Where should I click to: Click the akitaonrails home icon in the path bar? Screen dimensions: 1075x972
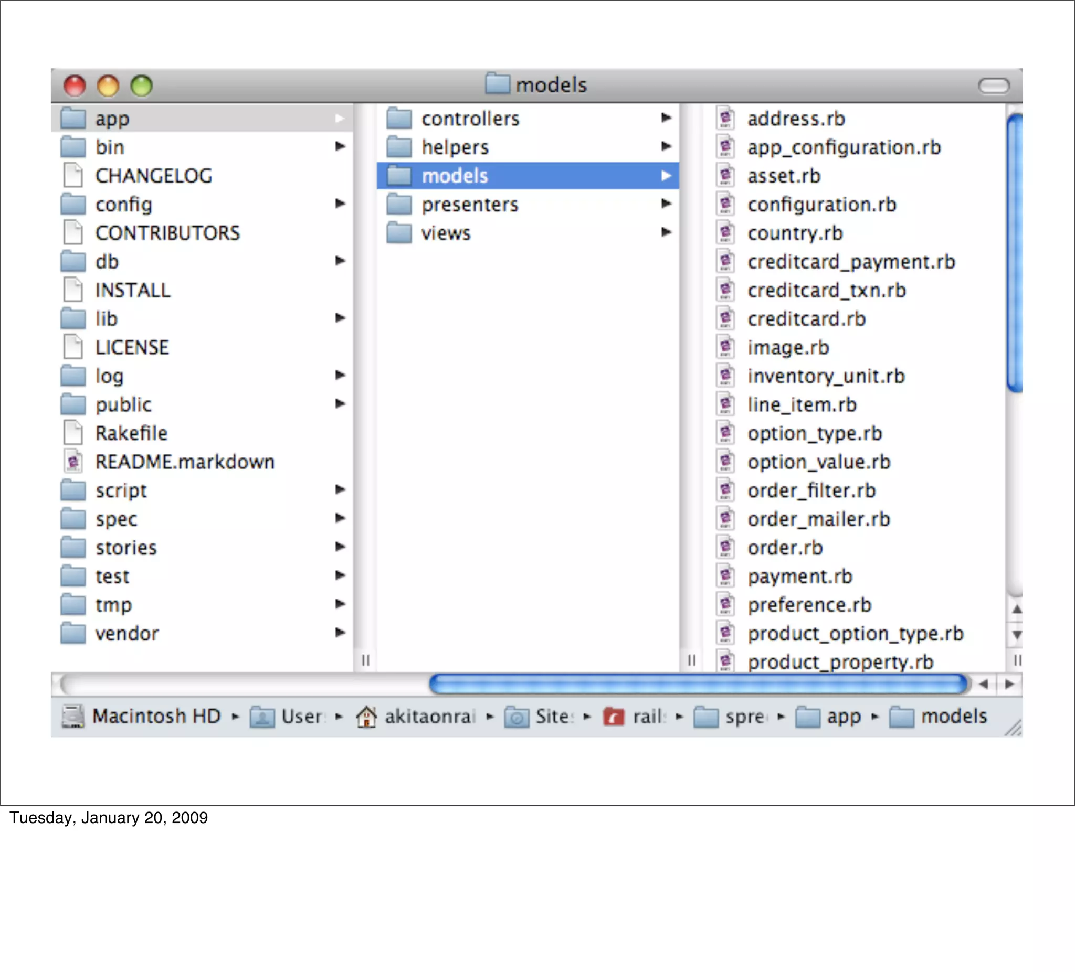pyautogui.click(x=366, y=716)
